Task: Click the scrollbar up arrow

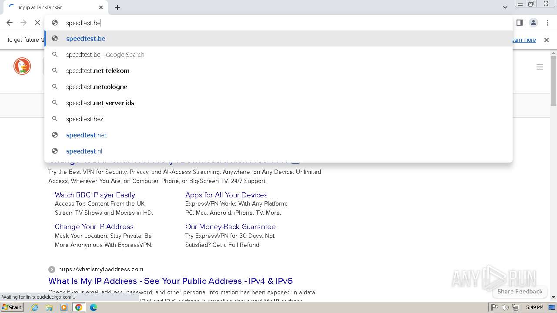Action: pyautogui.click(x=554, y=53)
